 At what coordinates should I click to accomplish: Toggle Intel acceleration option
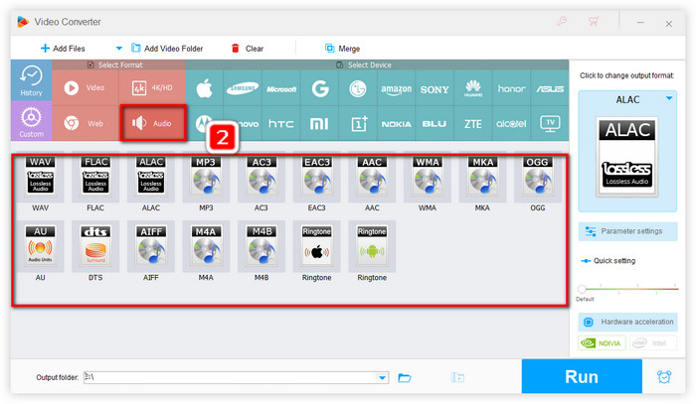pyautogui.click(x=653, y=342)
